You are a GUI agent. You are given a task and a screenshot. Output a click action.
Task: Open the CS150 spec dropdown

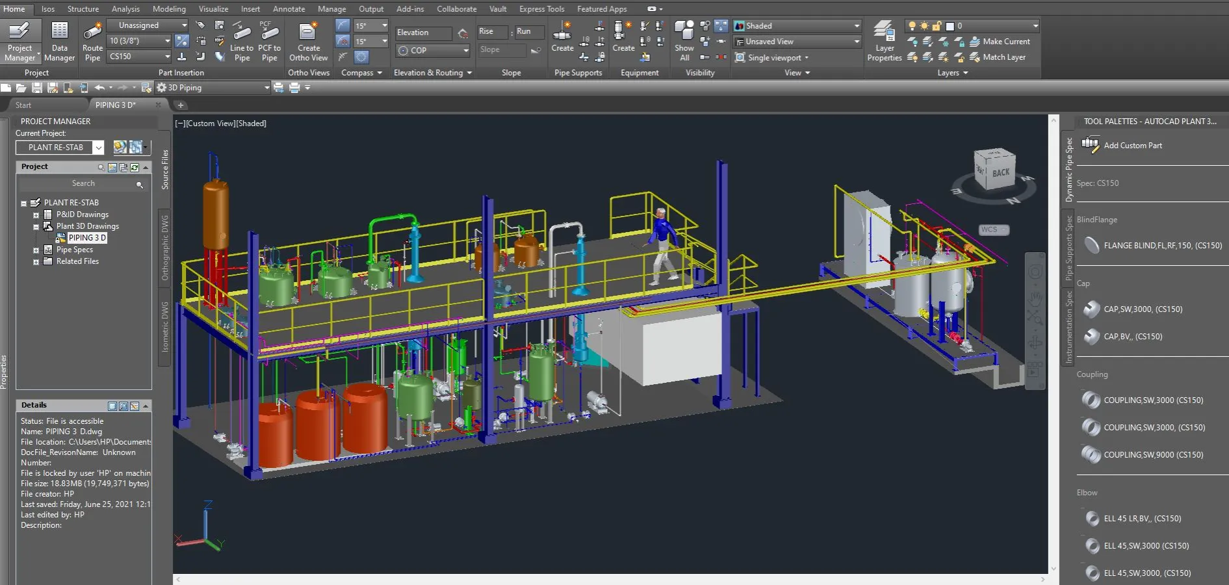[139, 57]
